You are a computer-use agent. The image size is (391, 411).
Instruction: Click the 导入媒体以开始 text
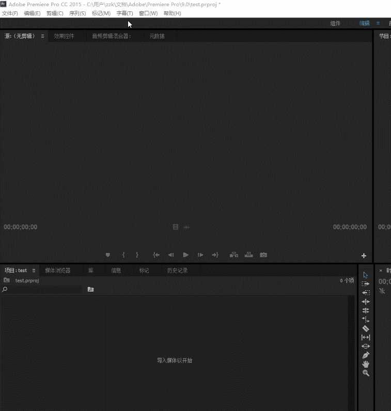pyautogui.click(x=175, y=360)
